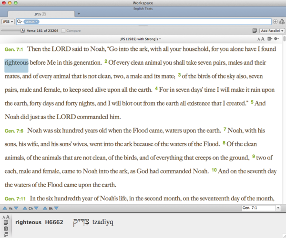Click the green Gen. 7:6 reference

[14, 131]
